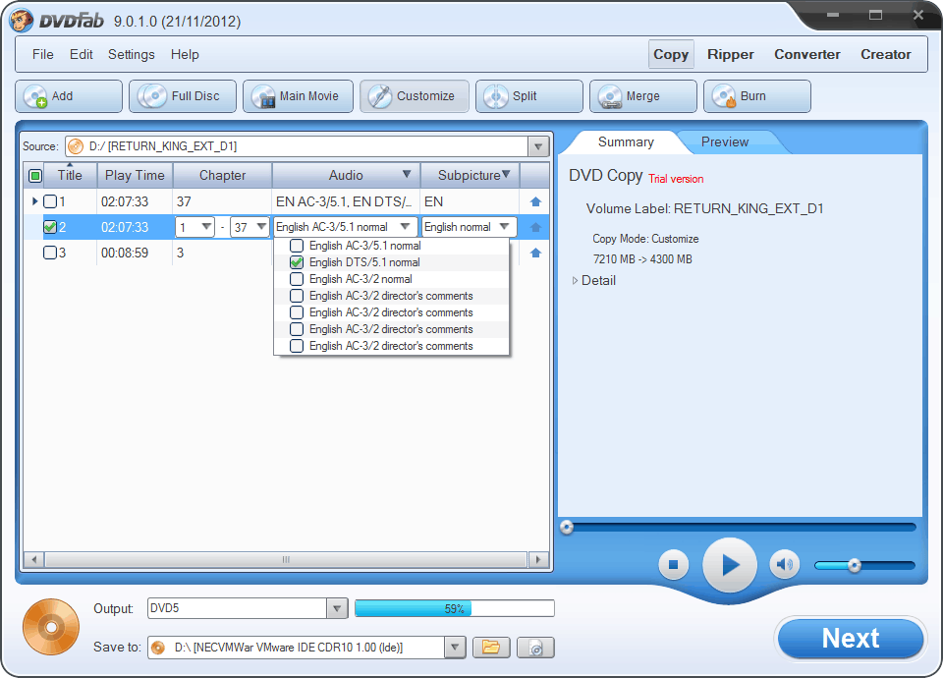Open the Edit menu

pos(82,55)
